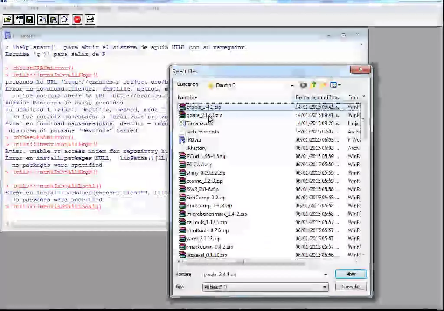The height and width of the screenshot is (311, 444).
Task: Select file coxme_2.2-3.zip
Action: [x=205, y=181]
